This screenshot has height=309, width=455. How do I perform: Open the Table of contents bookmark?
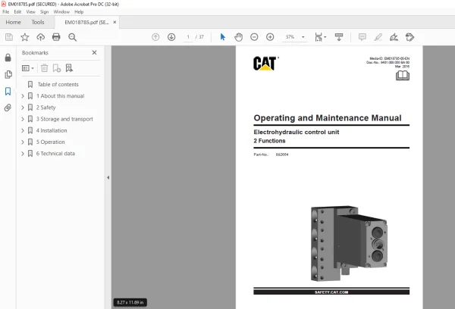pos(58,84)
